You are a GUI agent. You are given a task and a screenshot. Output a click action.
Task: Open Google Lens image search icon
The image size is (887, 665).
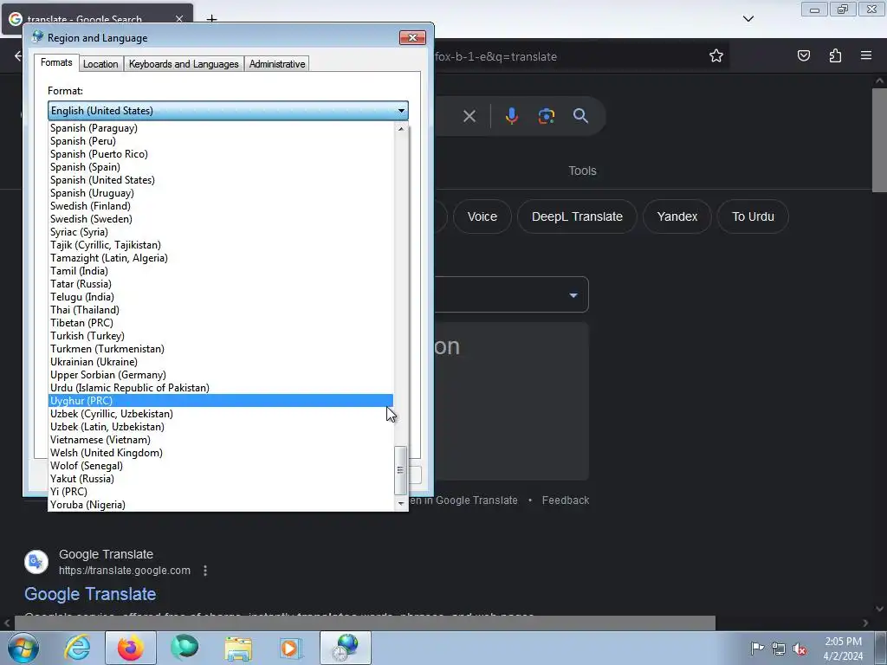point(546,116)
